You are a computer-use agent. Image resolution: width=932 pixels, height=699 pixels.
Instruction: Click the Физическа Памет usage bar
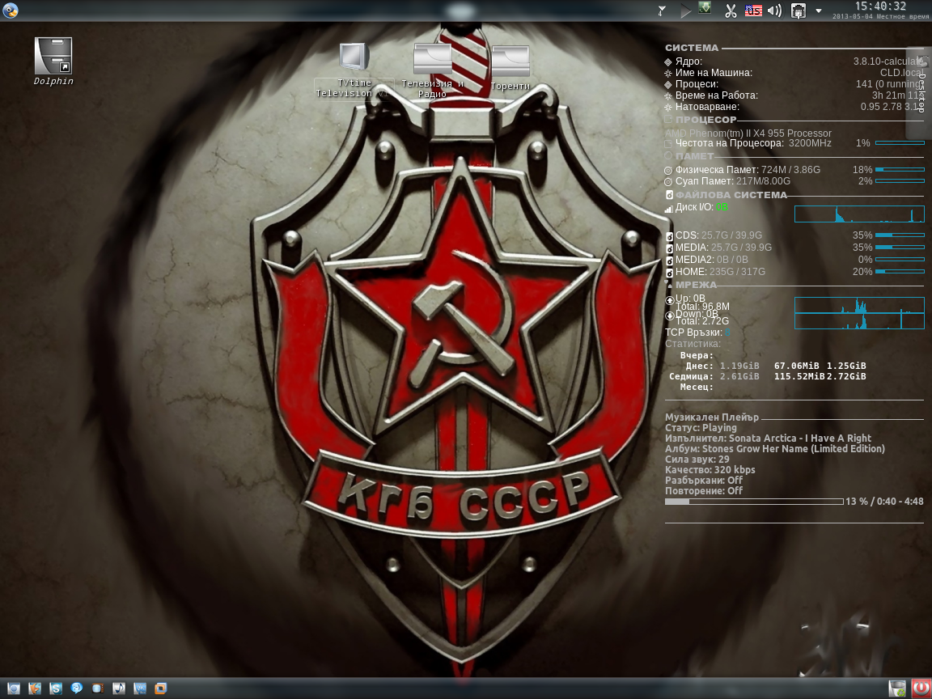point(900,170)
